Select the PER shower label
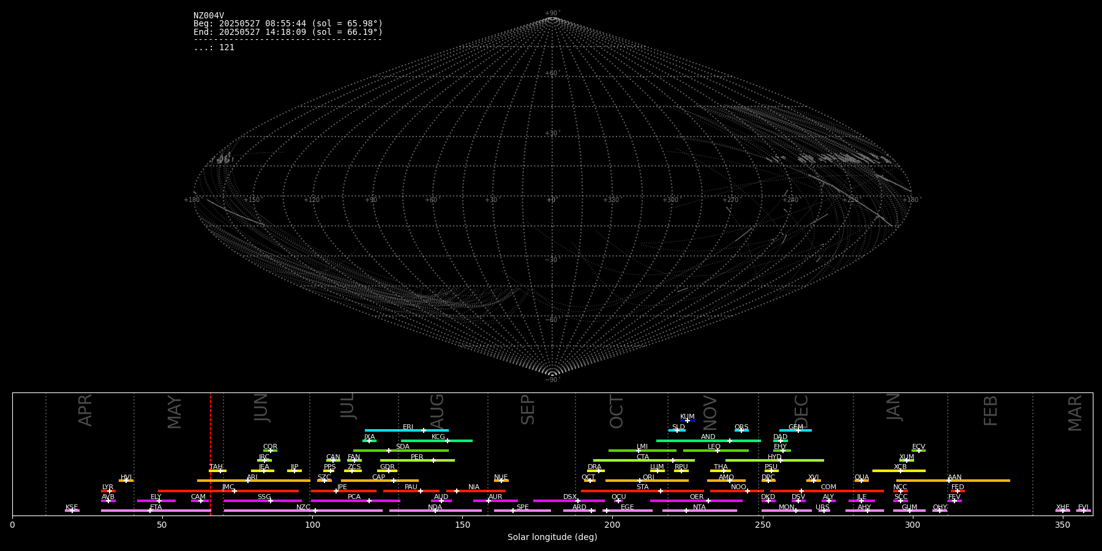1102x551 pixels. tap(417, 457)
